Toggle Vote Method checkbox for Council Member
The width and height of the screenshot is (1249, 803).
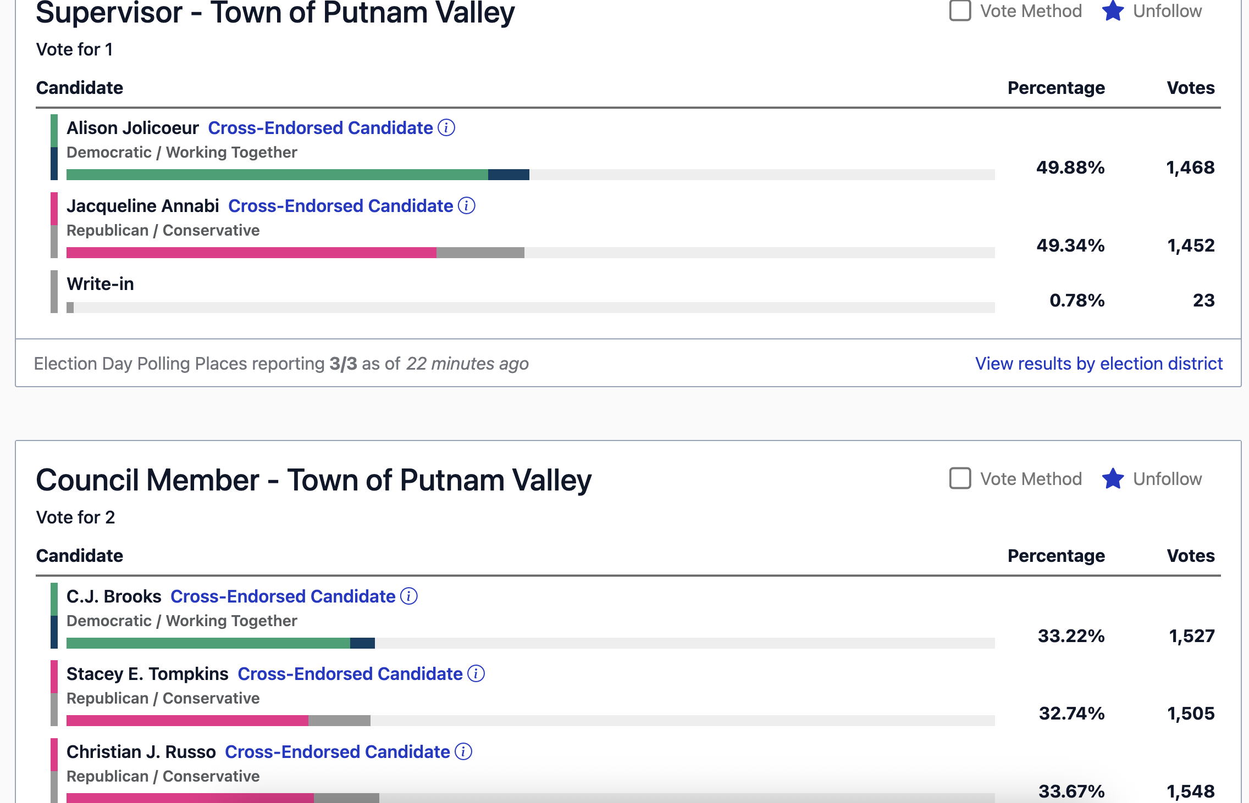(x=960, y=478)
